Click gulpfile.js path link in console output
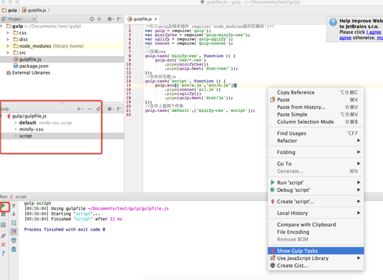 click(x=128, y=209)
